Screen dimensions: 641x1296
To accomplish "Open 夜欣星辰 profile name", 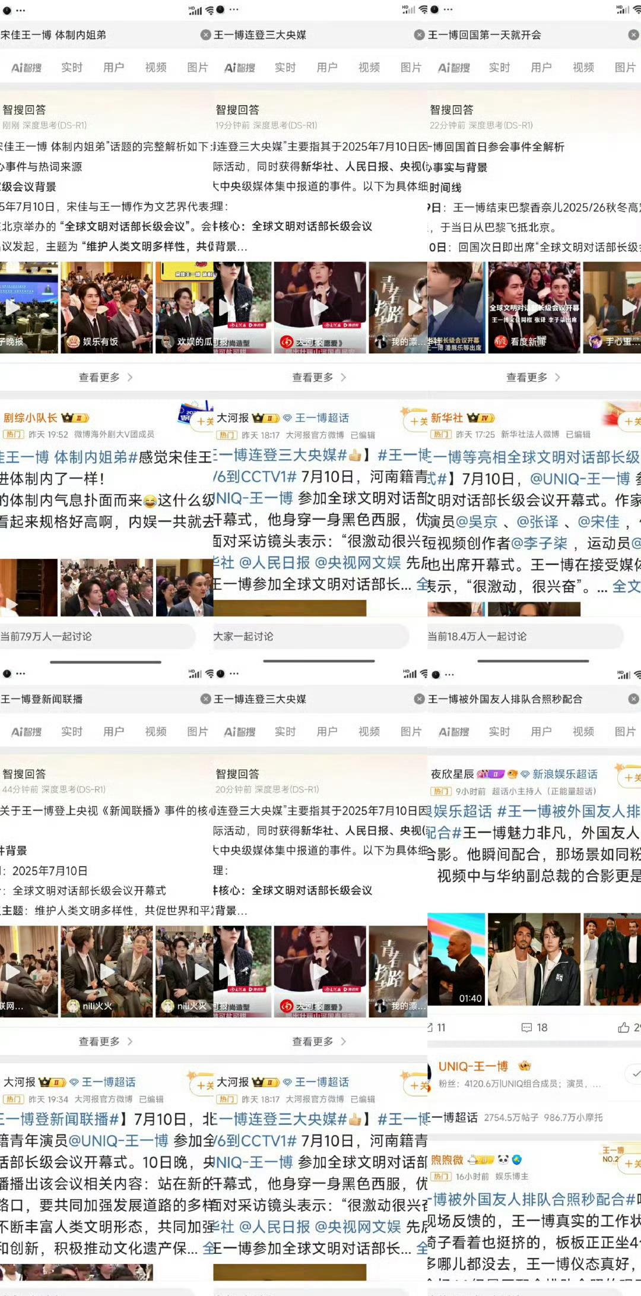I will [452, 774].
